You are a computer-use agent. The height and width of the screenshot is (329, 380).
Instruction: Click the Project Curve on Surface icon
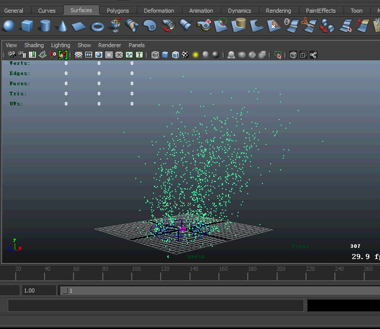(x=221, y=25)
